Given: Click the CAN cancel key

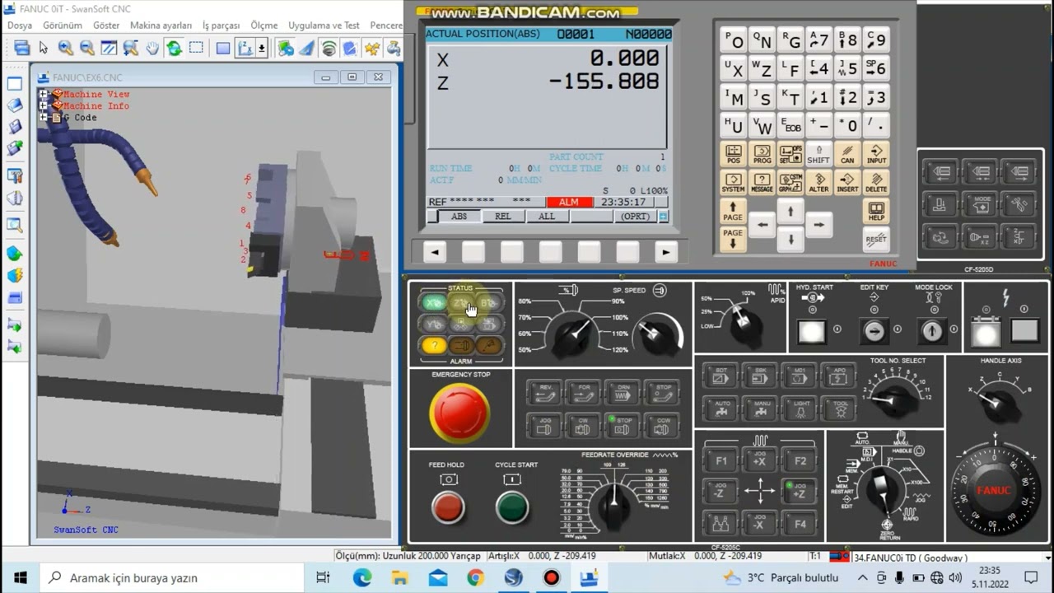Looking at the screenshot, I should pos(847,154).
